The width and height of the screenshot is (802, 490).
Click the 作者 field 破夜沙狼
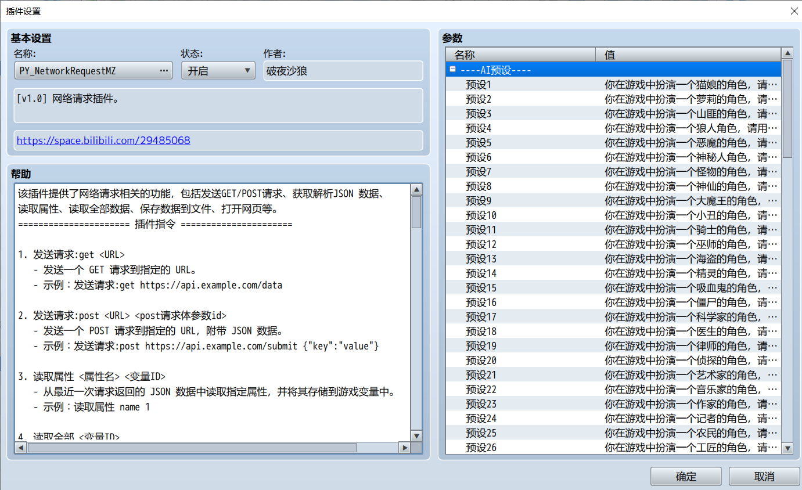(343, 71)
